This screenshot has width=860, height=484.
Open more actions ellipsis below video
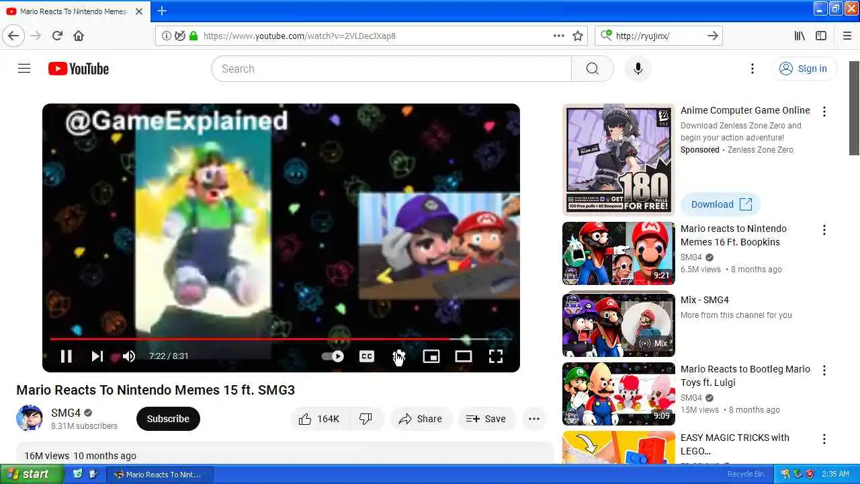pos(534,419)
